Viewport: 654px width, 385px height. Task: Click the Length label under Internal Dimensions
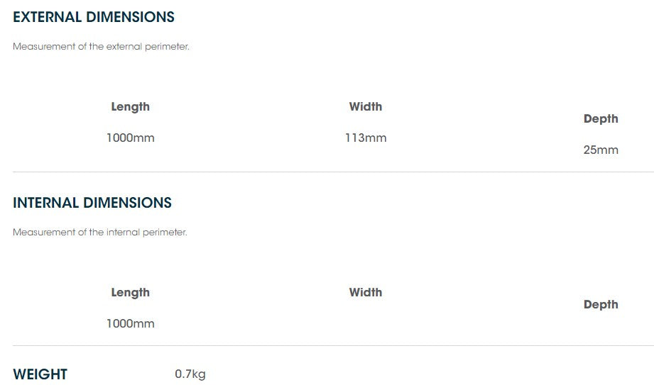(131, 293)
